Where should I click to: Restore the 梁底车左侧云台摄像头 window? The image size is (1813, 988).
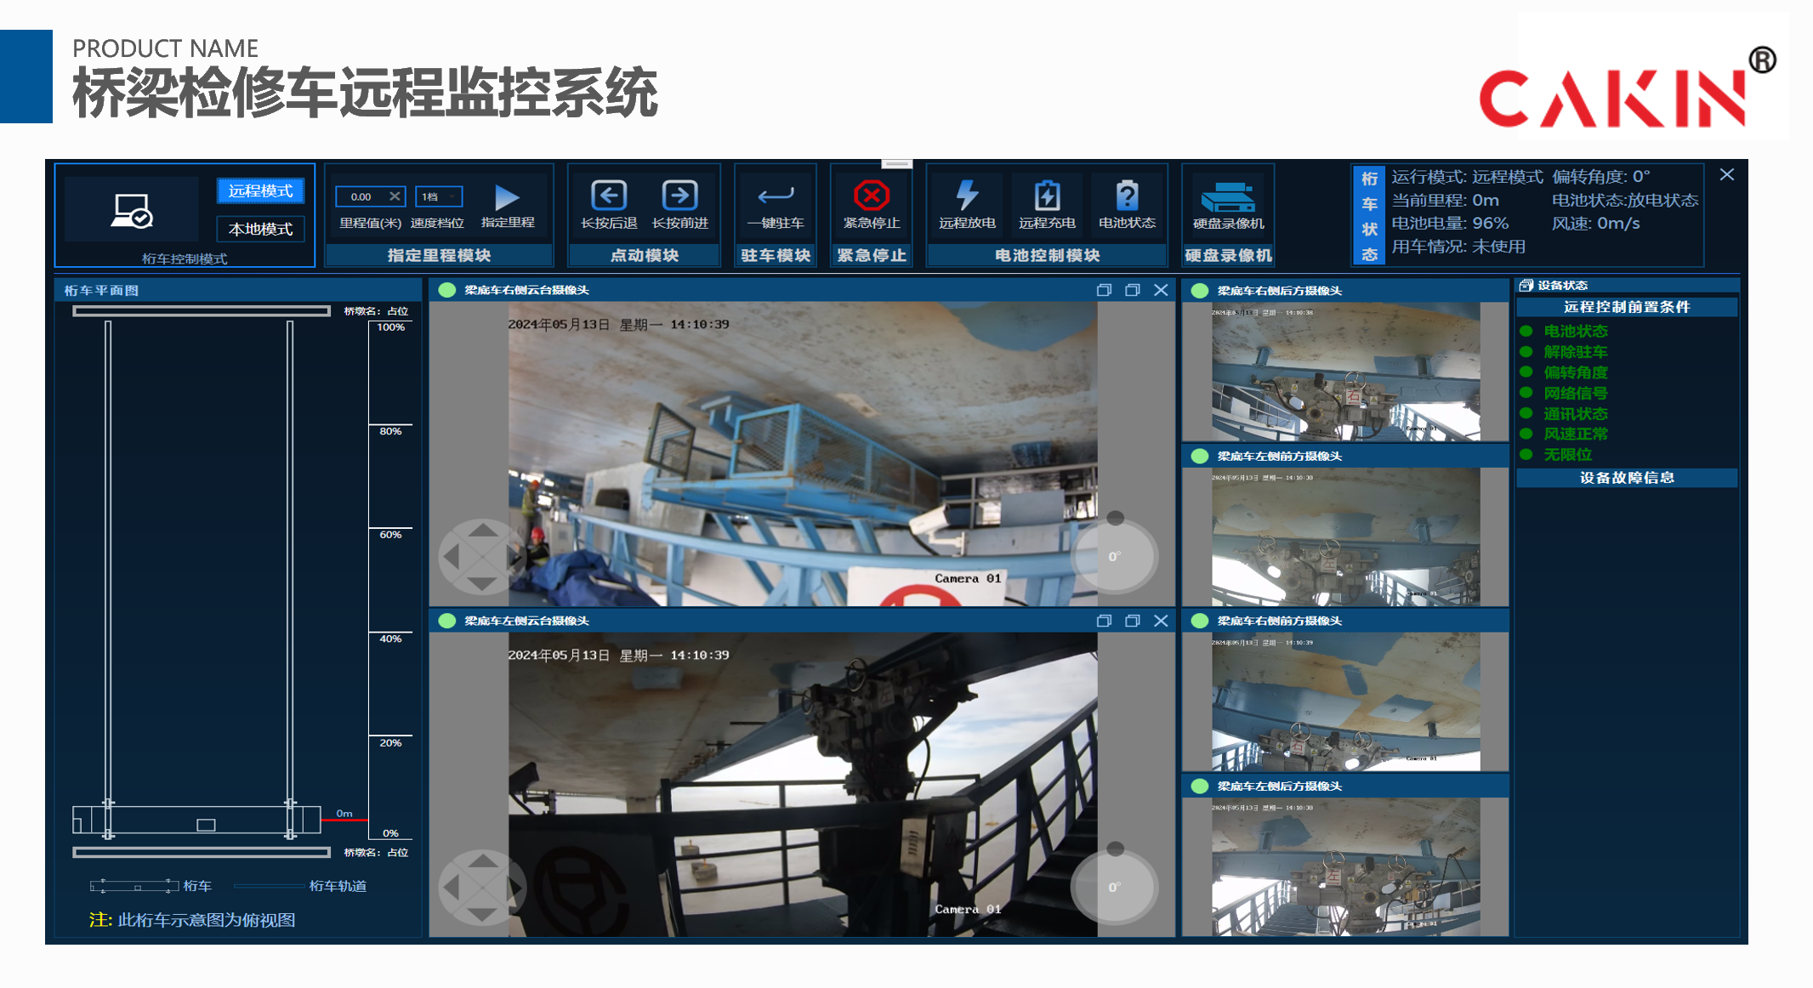pos(1104,621)
